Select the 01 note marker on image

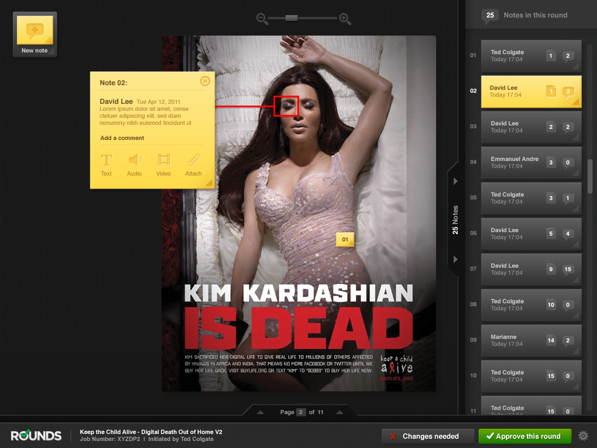click(x=345, y=240)
